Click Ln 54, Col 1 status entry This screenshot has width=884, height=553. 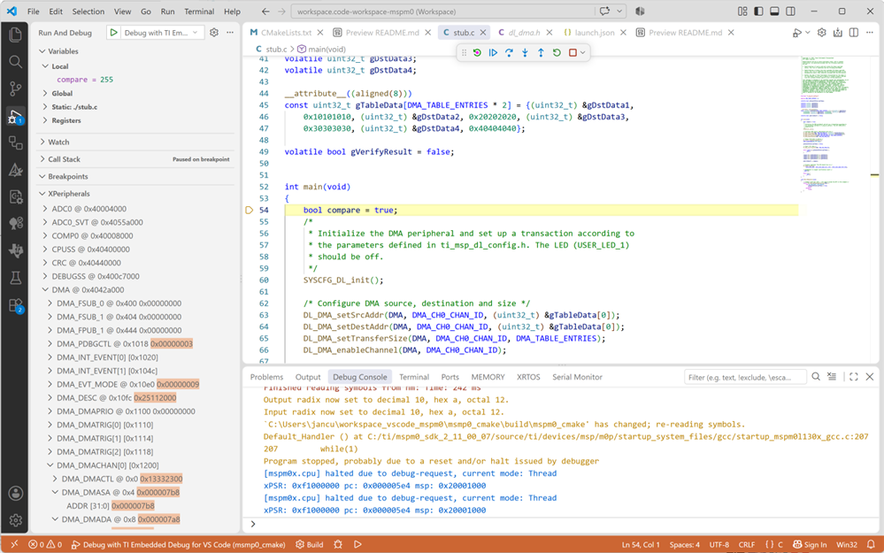(x=641, y=544)
